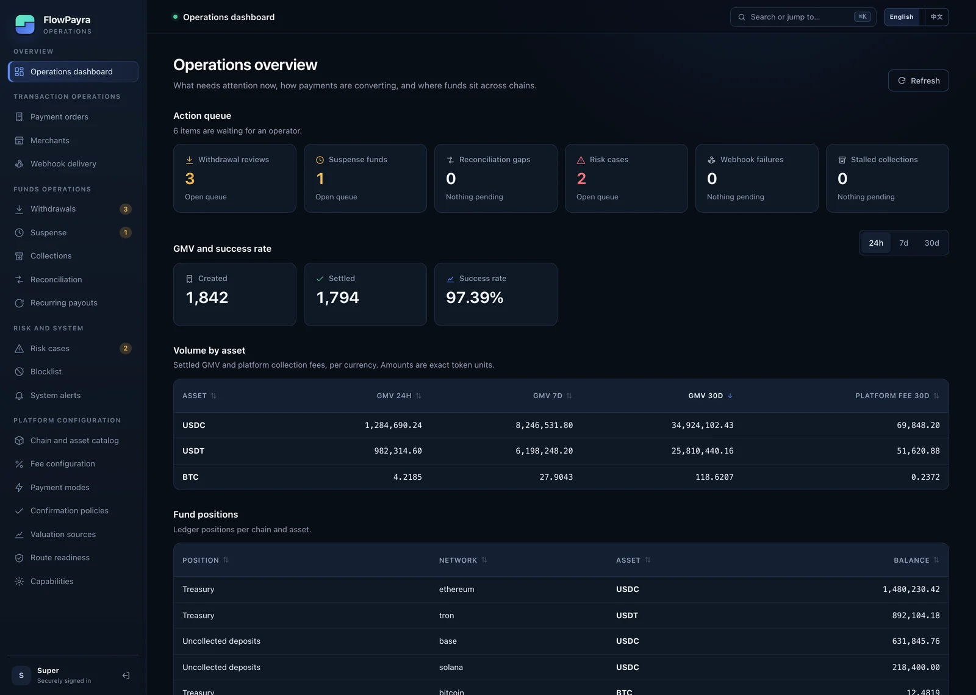Open the Webhook failures card

click(x=757, y=178)
